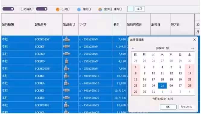The width and height of the screenshot is (201, 114).
Task: Click the product shape icon for 1CK4KA
Action: tap(66, 83)
